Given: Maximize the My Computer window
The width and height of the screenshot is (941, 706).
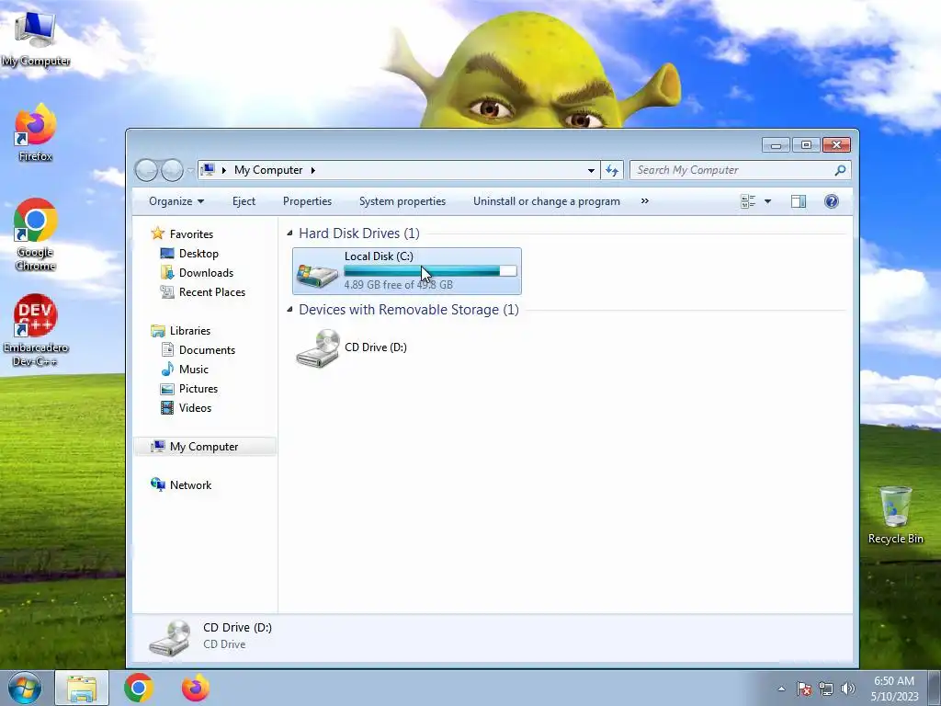Looking at the screenshot, I should coord(806,144).
